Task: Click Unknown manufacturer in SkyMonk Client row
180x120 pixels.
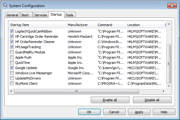Action: [x=74, y=83]
